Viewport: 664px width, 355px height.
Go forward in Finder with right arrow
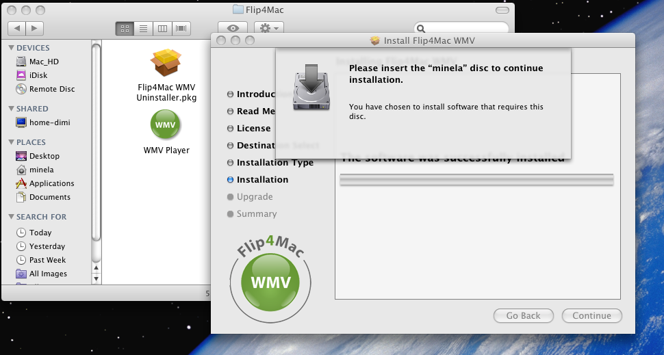[x=35, y=28]
